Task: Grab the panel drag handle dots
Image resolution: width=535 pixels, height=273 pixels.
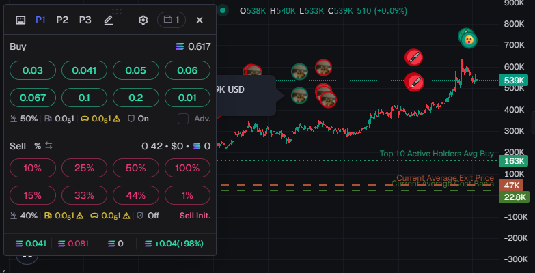Action: click(x=117, y=12)
